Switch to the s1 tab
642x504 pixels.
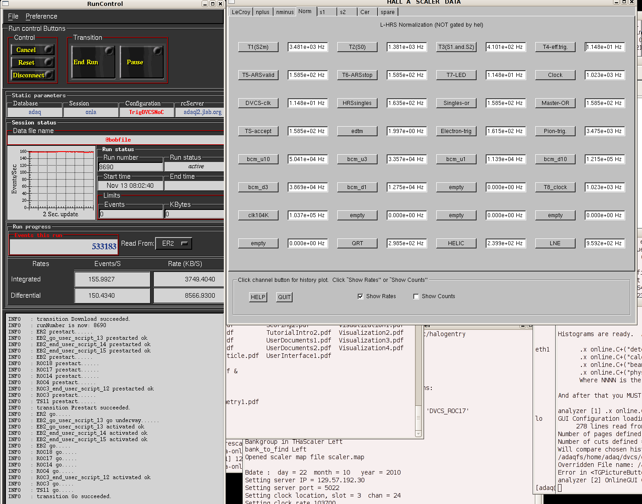pos(327,12)
